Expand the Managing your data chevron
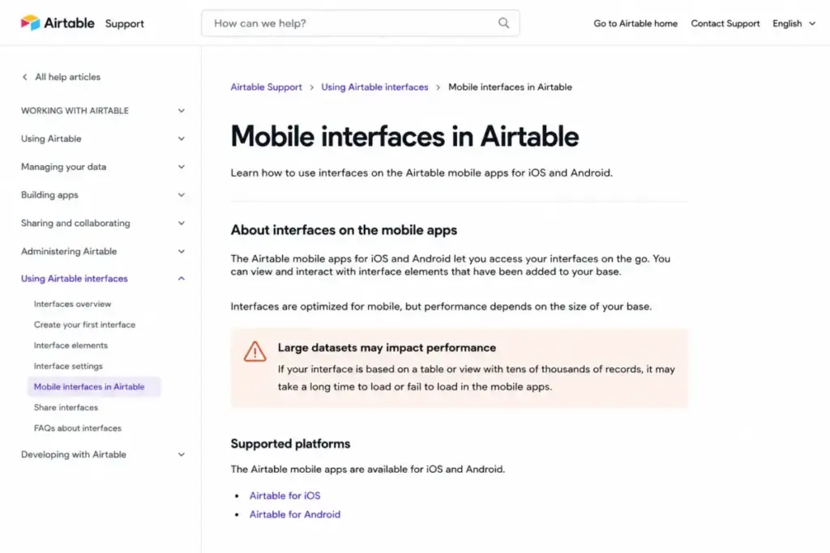This screenshot has height=553, width=830. 181,167
